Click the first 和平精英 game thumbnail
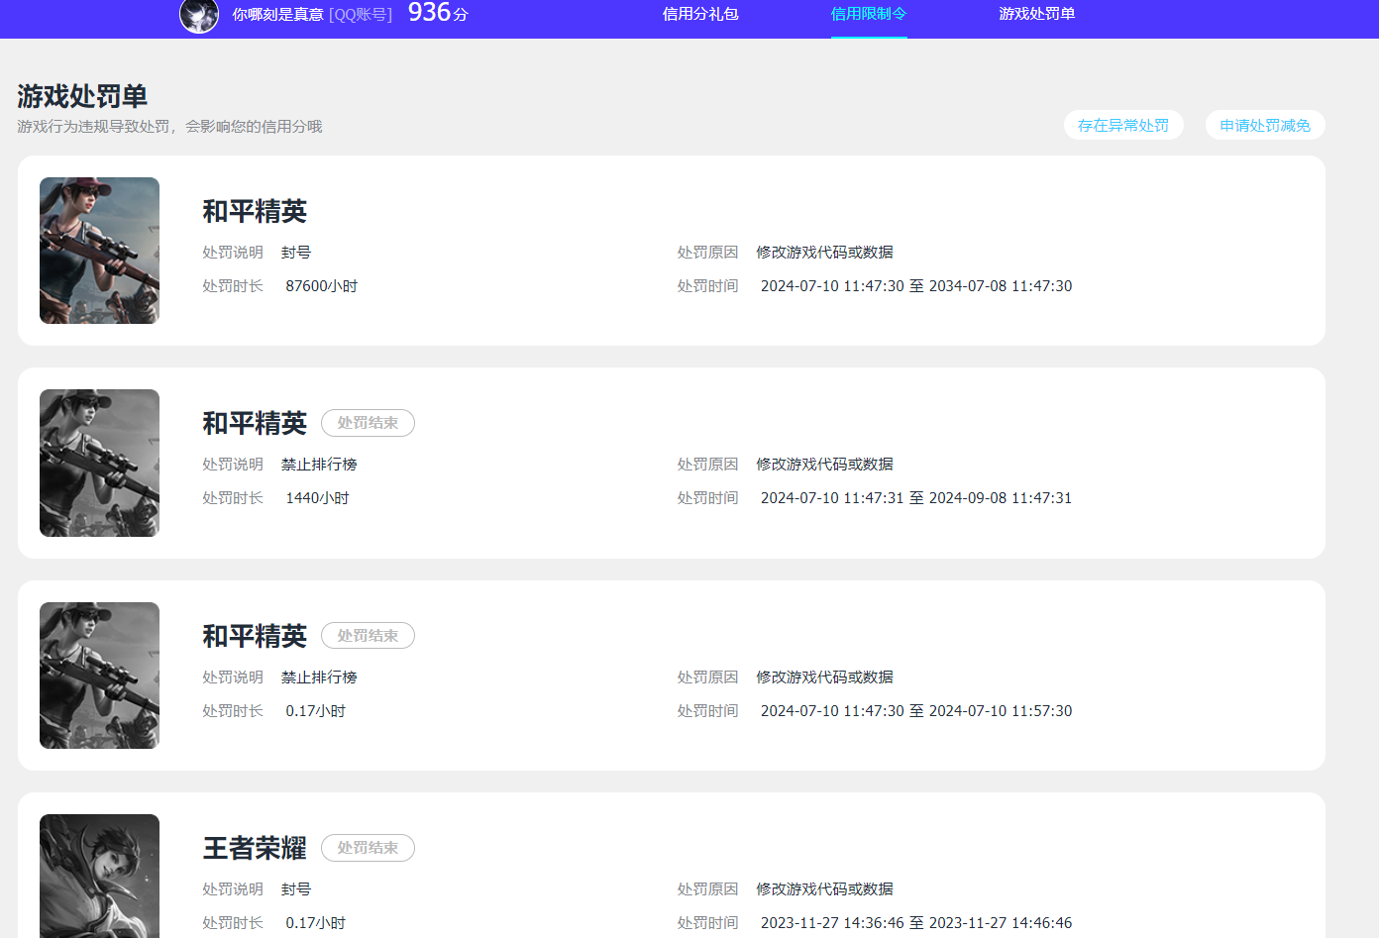The image size is (1379, 938). (99, 250)
